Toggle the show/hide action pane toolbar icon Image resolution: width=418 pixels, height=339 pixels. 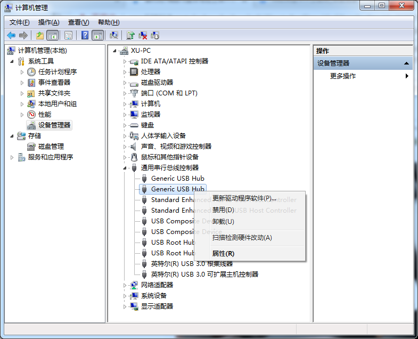pyautogui.click(x=97, y=35)
